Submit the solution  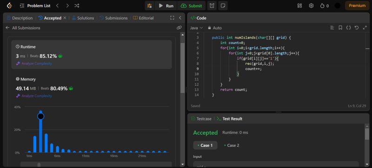(192, 6)
